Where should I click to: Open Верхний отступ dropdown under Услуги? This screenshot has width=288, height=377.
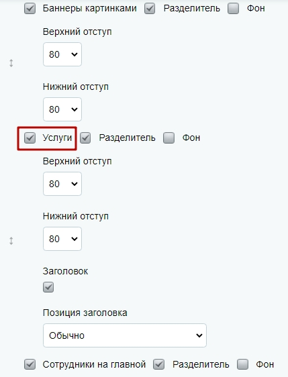[62, 184]
